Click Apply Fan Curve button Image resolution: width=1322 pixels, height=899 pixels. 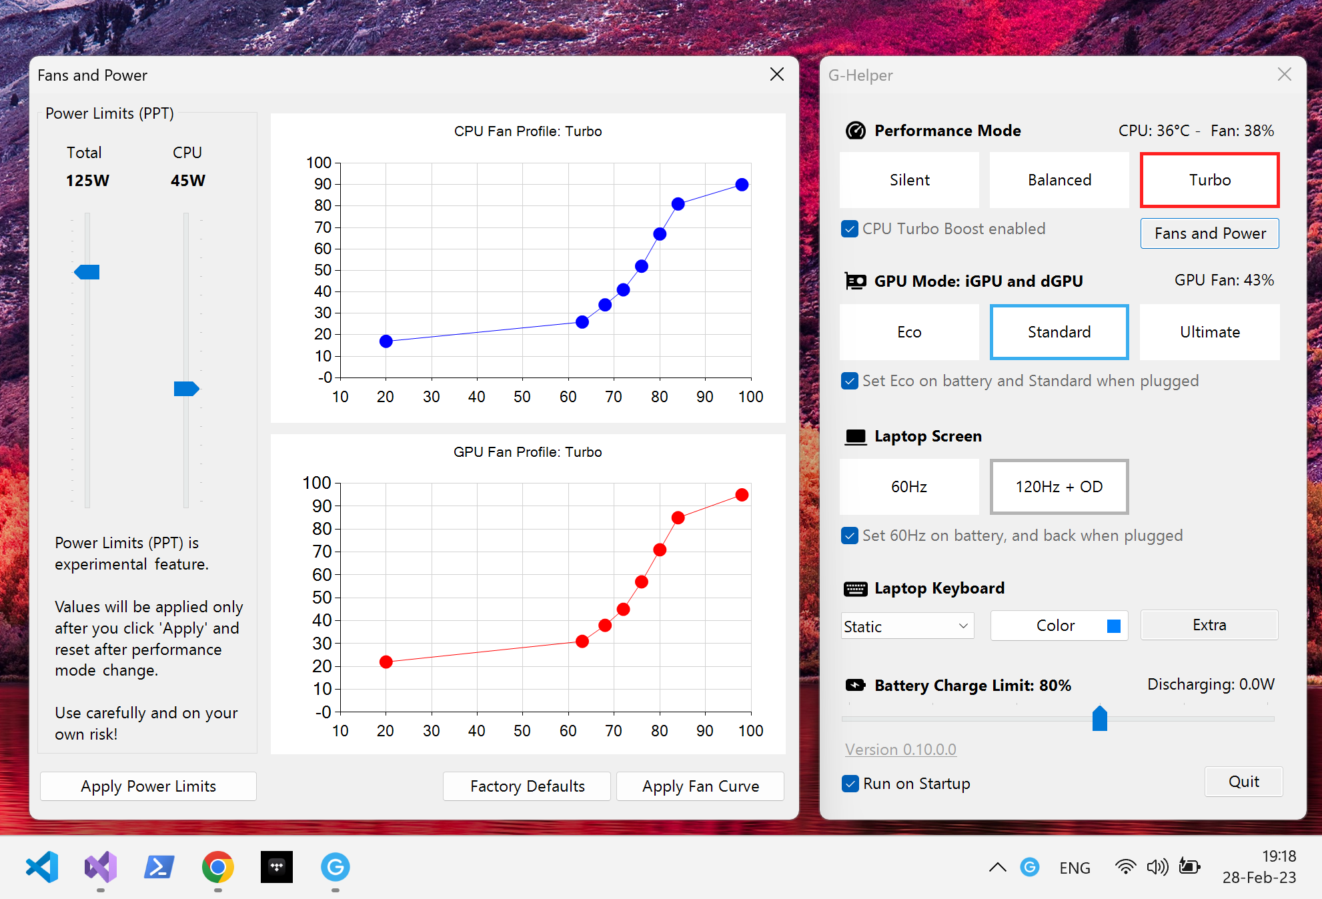[x=700, y=786]
